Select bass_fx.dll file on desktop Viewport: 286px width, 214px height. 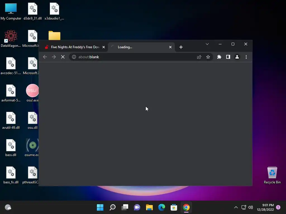pyautogui.click(x=11, y=175)
